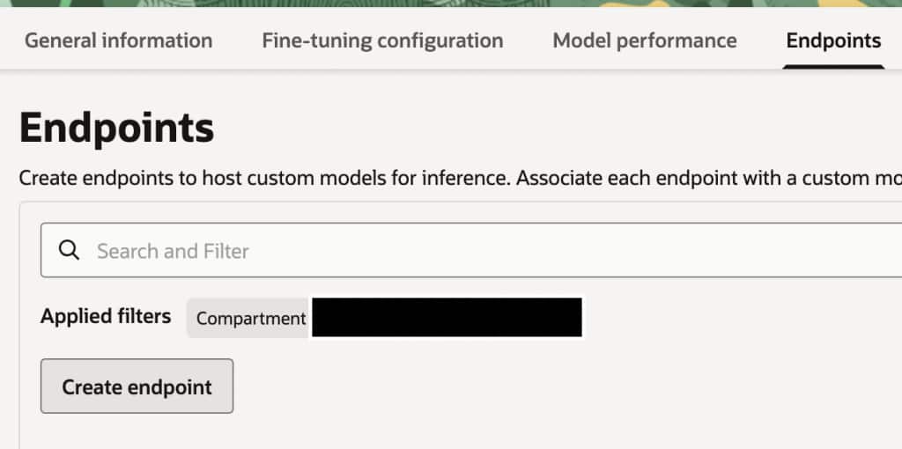Screen dimensions: 902x449
Task: Switch to Fine-tuning configuration tab
Action: [382, 40]
